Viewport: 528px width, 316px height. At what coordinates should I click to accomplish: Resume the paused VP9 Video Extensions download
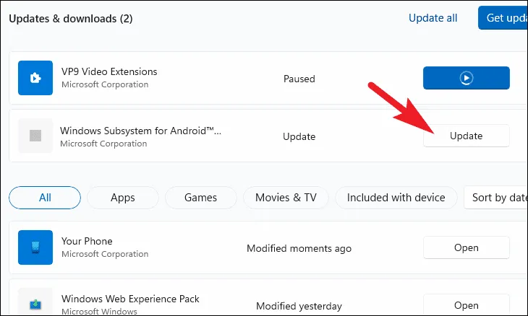466,78
